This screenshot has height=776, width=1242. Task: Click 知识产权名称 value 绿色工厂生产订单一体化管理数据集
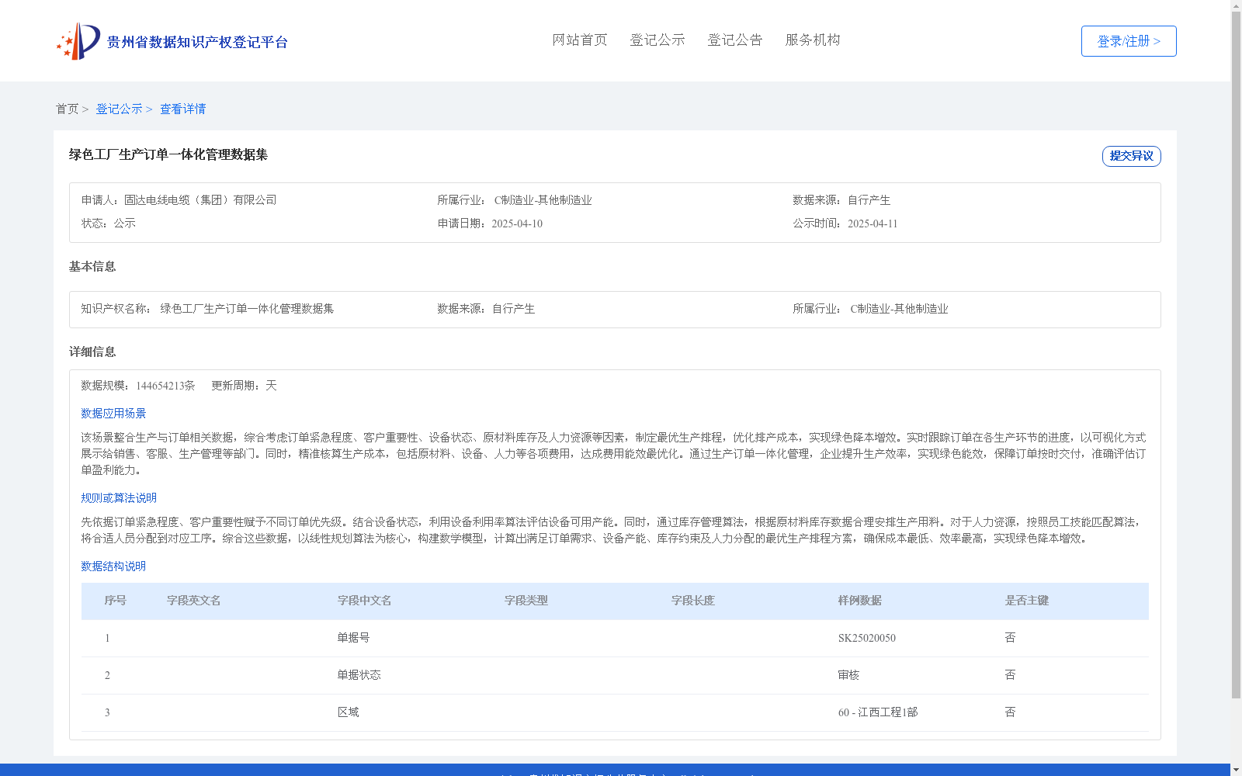pos(247,309)
